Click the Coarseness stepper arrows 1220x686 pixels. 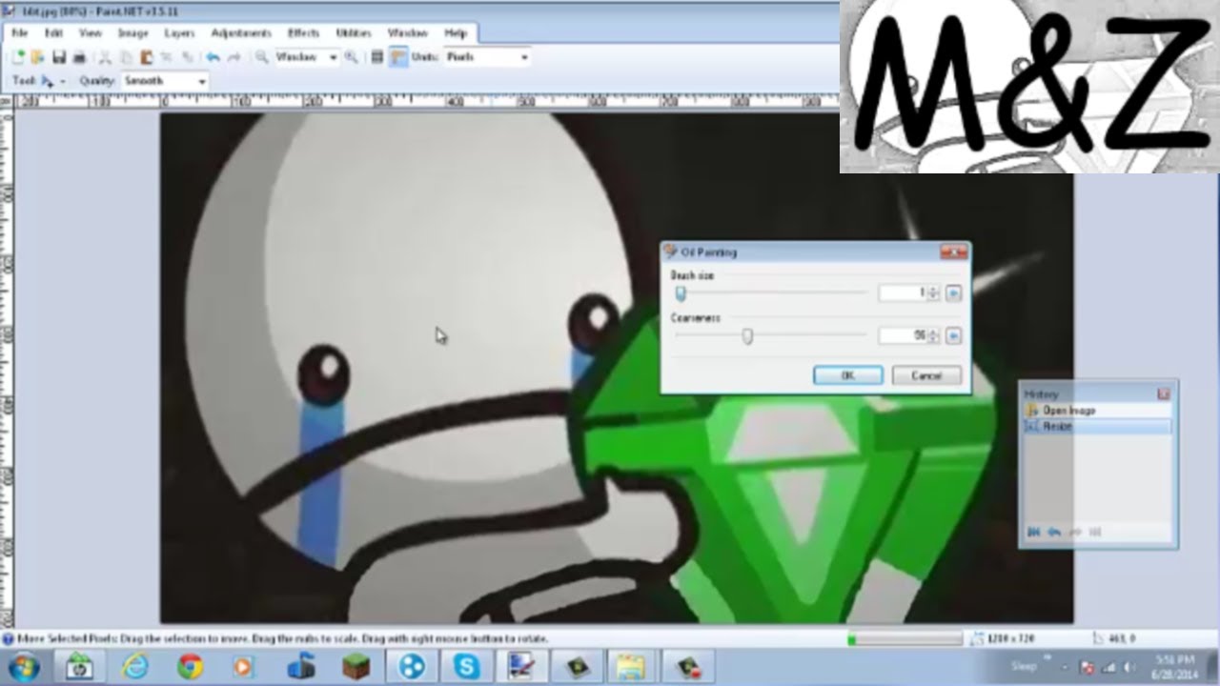[933, 335]
